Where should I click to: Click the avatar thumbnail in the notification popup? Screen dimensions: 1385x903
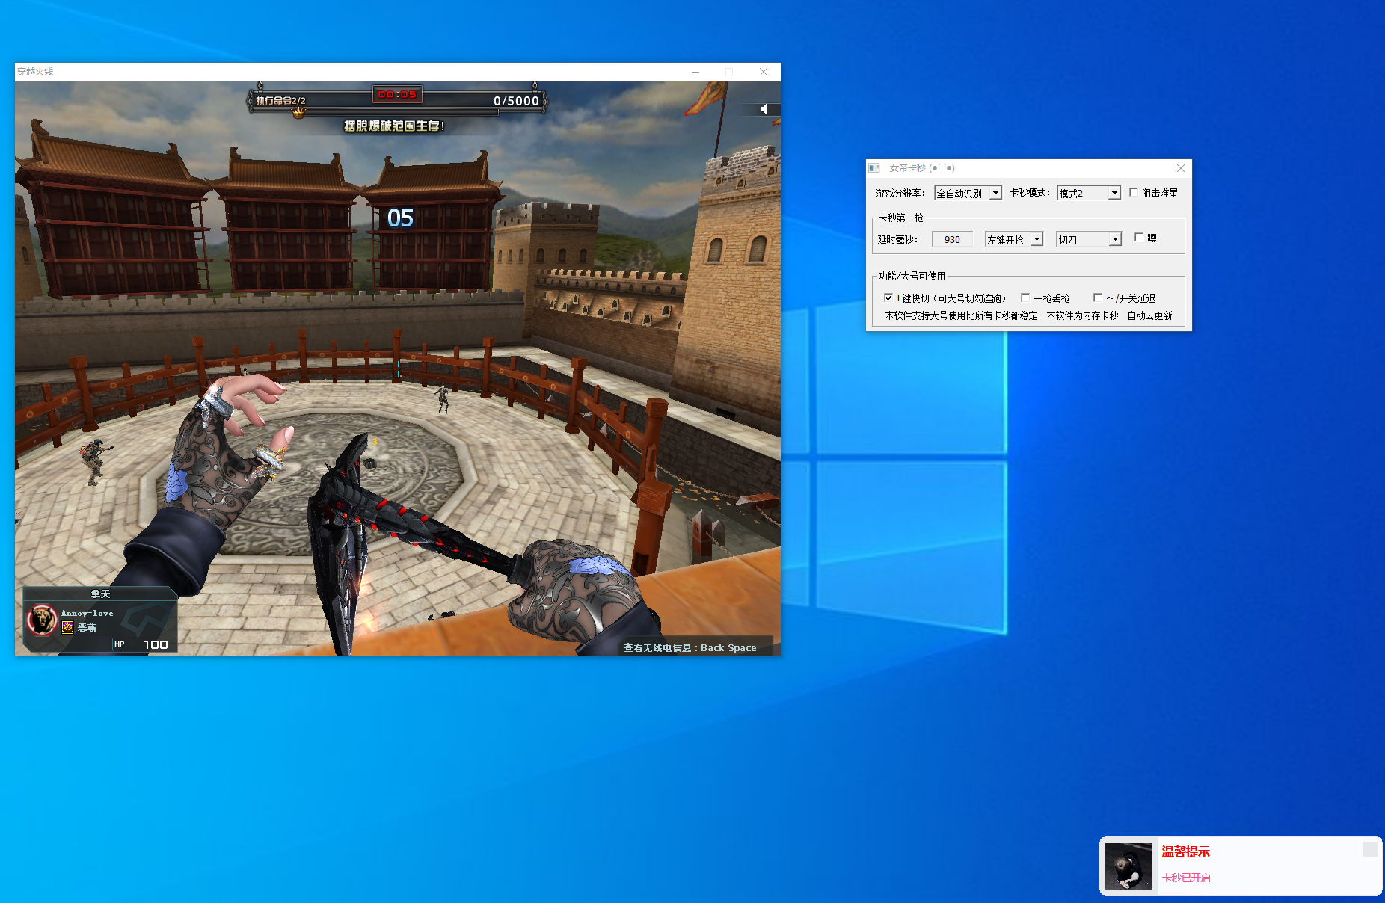coord(1128,866)
